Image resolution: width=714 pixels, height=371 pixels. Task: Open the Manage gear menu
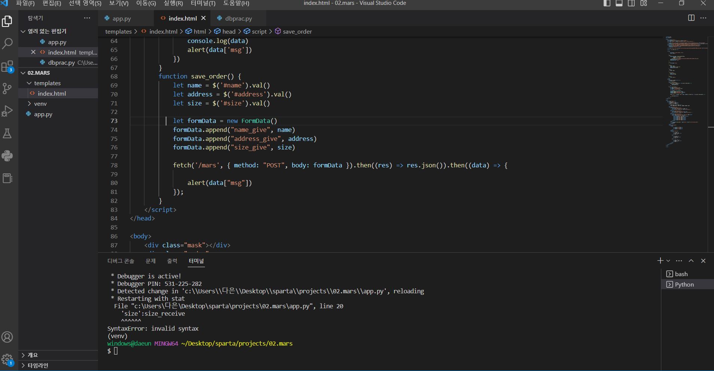click(7, 360)
